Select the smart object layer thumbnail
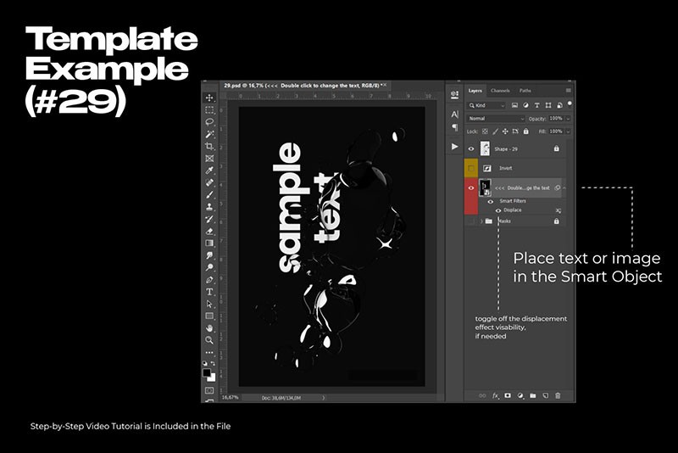The image size is (678, 453). pyautogui.click(x=486, y=187)
